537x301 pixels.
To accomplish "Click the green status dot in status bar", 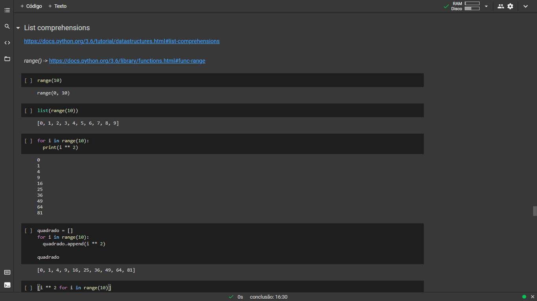I will (524, 297).
